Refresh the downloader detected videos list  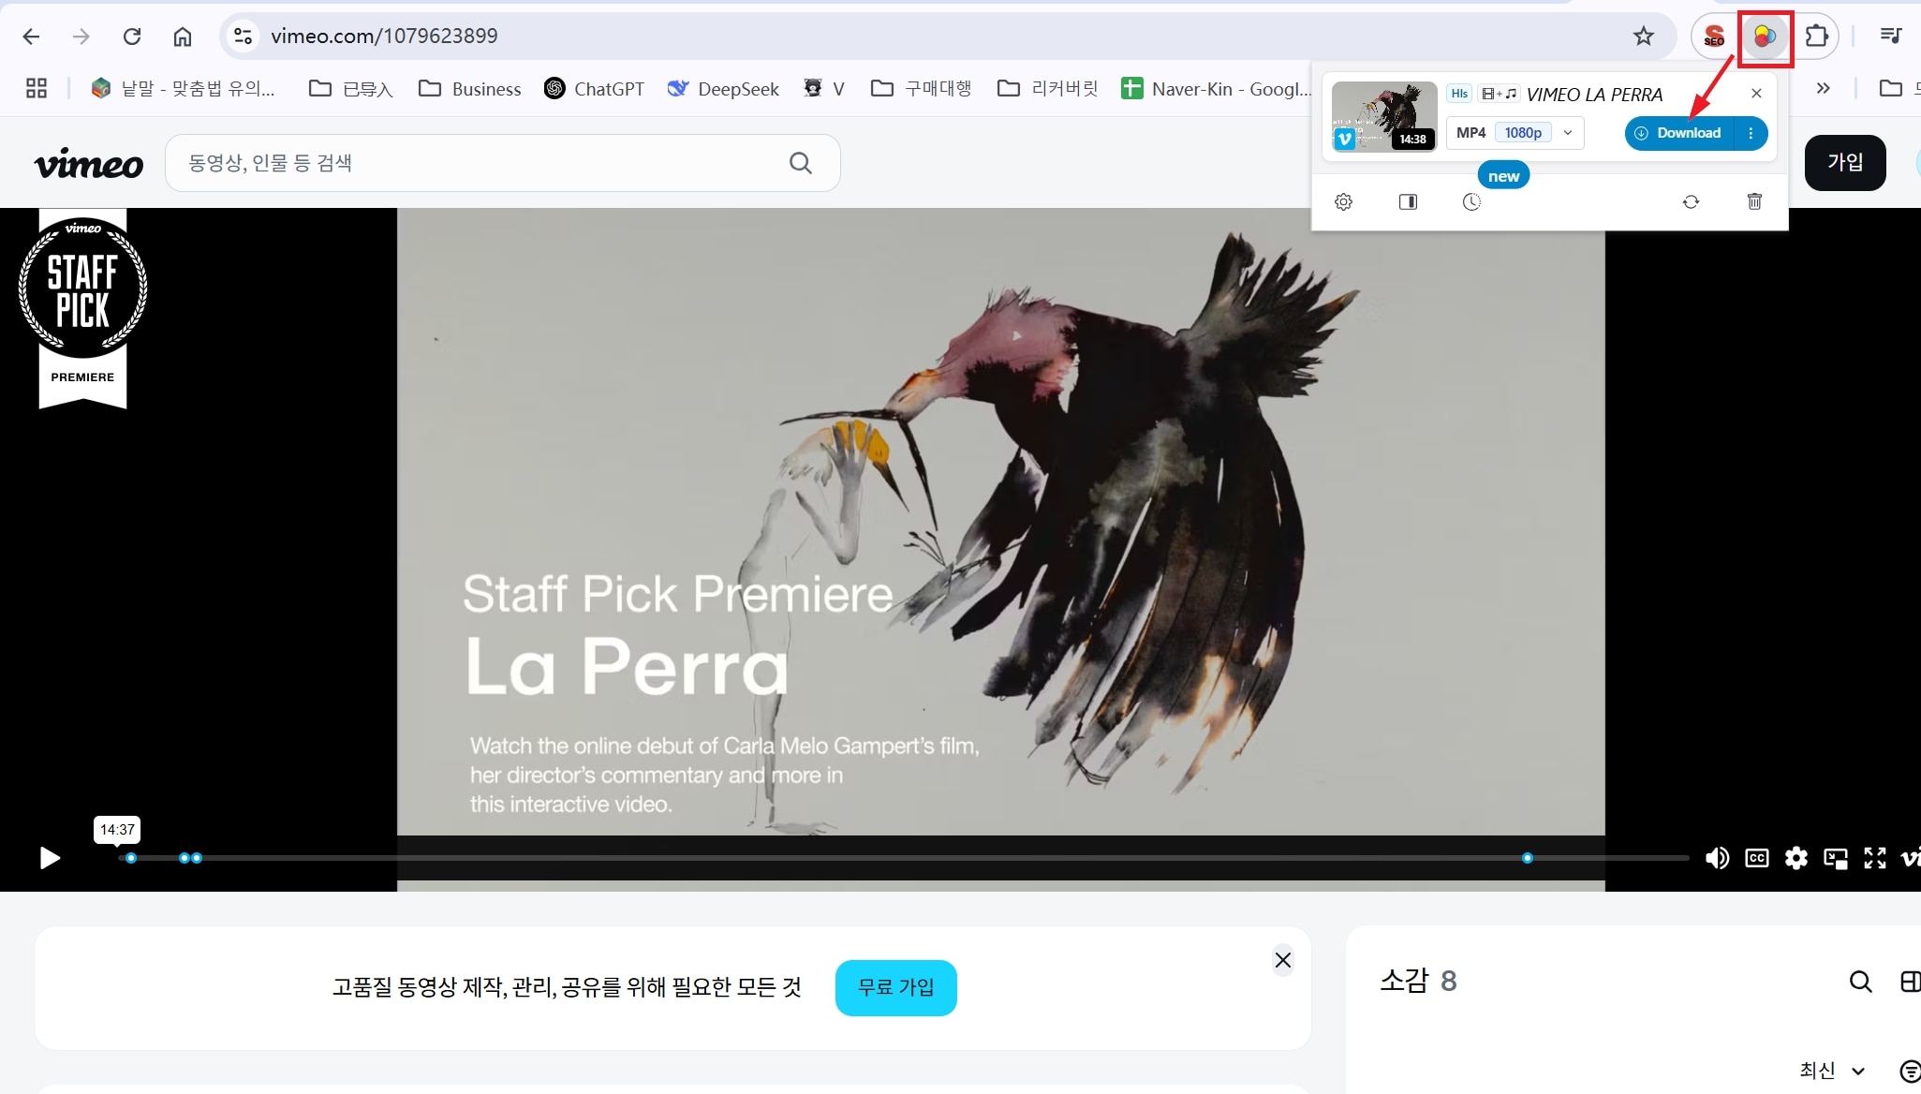[x=1691, y=201]
